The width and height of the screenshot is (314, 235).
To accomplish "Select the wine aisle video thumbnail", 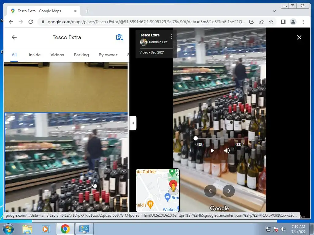I will coord(66,162).
